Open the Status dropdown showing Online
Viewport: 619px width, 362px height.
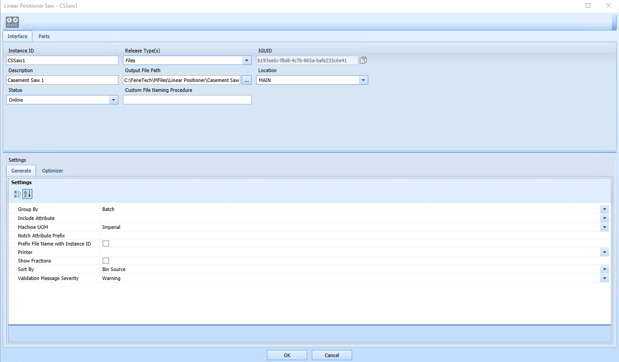click(x=113, y=99)
